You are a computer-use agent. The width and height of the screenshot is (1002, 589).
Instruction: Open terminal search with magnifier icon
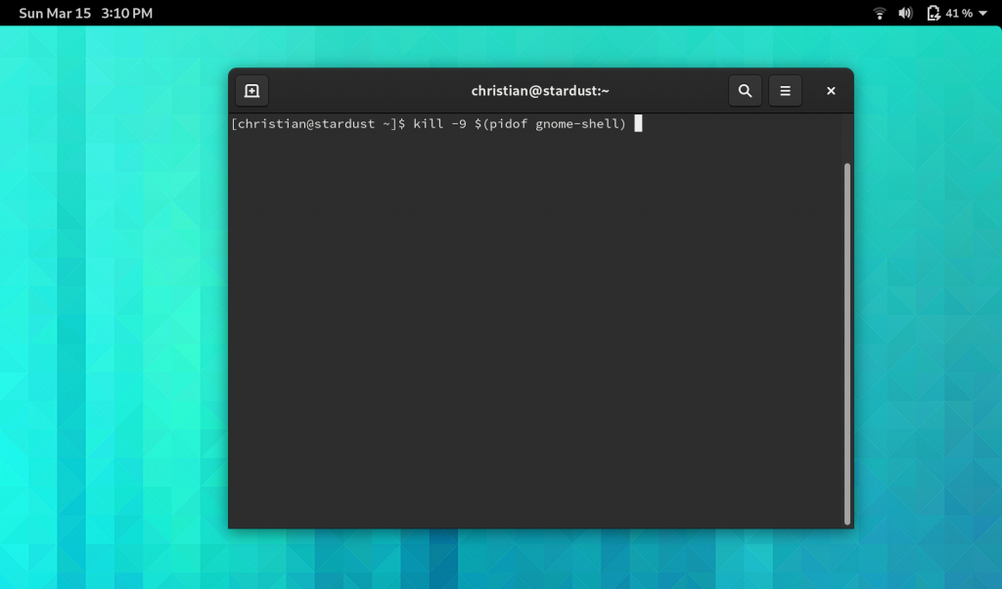click(x=745, y=91)
